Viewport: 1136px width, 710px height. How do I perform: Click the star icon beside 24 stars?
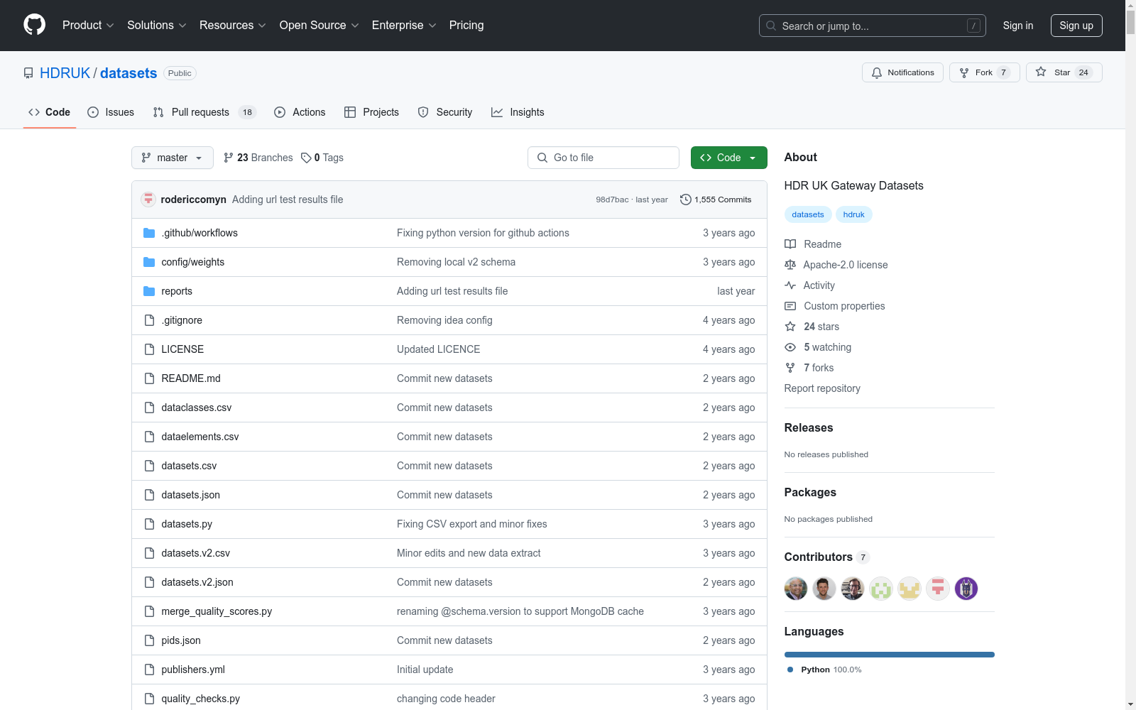pyautogui.click(x=790, y=327)
